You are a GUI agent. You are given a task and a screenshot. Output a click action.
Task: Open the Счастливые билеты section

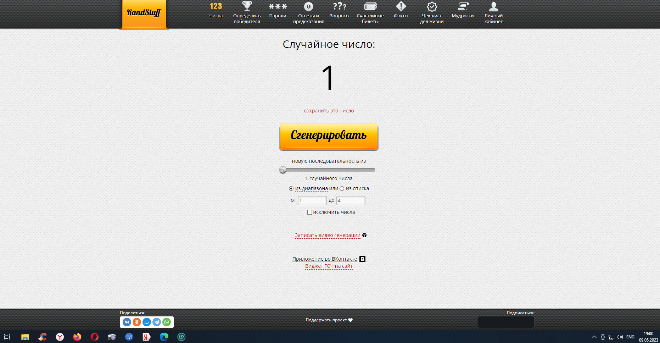[370, 12]
